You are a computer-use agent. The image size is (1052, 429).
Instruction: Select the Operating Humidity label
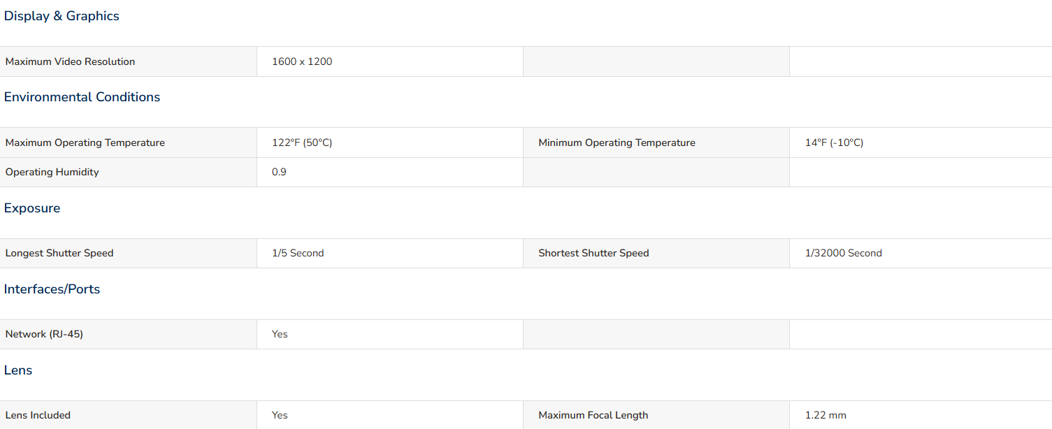click(x=52, y=172)
